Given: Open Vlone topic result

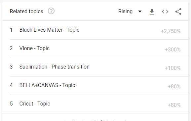Looking at the screenshot, I should (34, 48).
